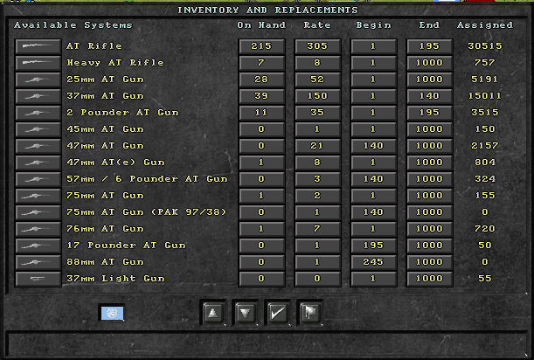Click the flag icon button

[310, 312]
